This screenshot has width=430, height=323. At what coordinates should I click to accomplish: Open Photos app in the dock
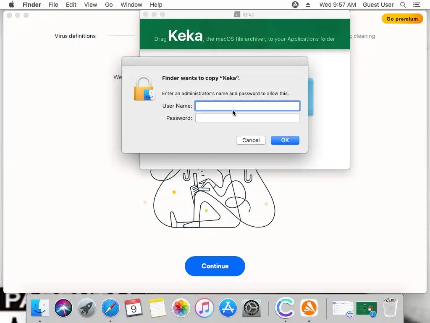pyautogui.click(x=181, y=308)
